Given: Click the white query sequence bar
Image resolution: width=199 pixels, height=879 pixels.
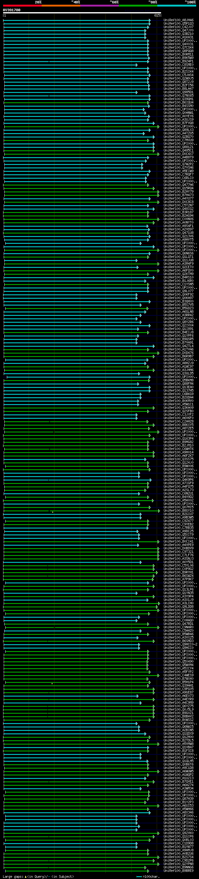Looking at the screenshot, I should 82,12.
